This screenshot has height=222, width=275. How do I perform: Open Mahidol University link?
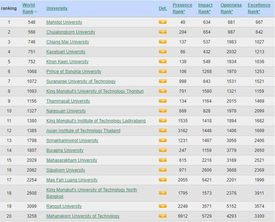[64, 22]
